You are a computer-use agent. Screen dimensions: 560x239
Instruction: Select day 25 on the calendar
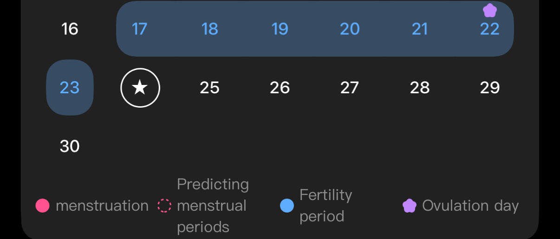pyautogui.click(x=210, y=88)
